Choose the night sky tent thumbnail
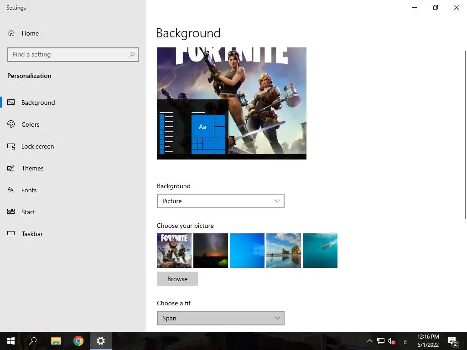Viewport: 467px width, 350px height. coord(211,251)
